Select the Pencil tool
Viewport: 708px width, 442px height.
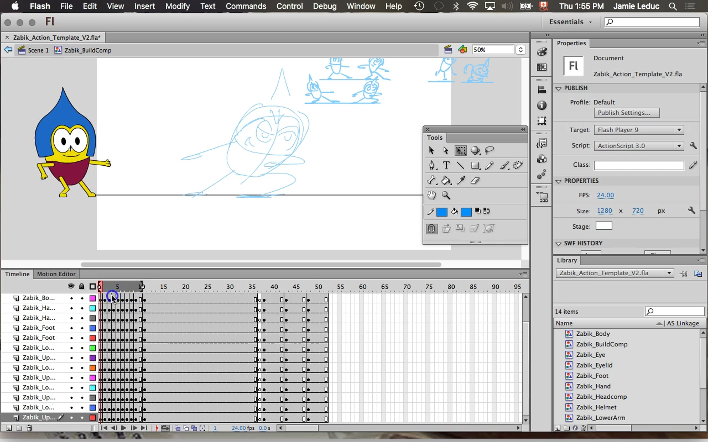click(489, 166)
